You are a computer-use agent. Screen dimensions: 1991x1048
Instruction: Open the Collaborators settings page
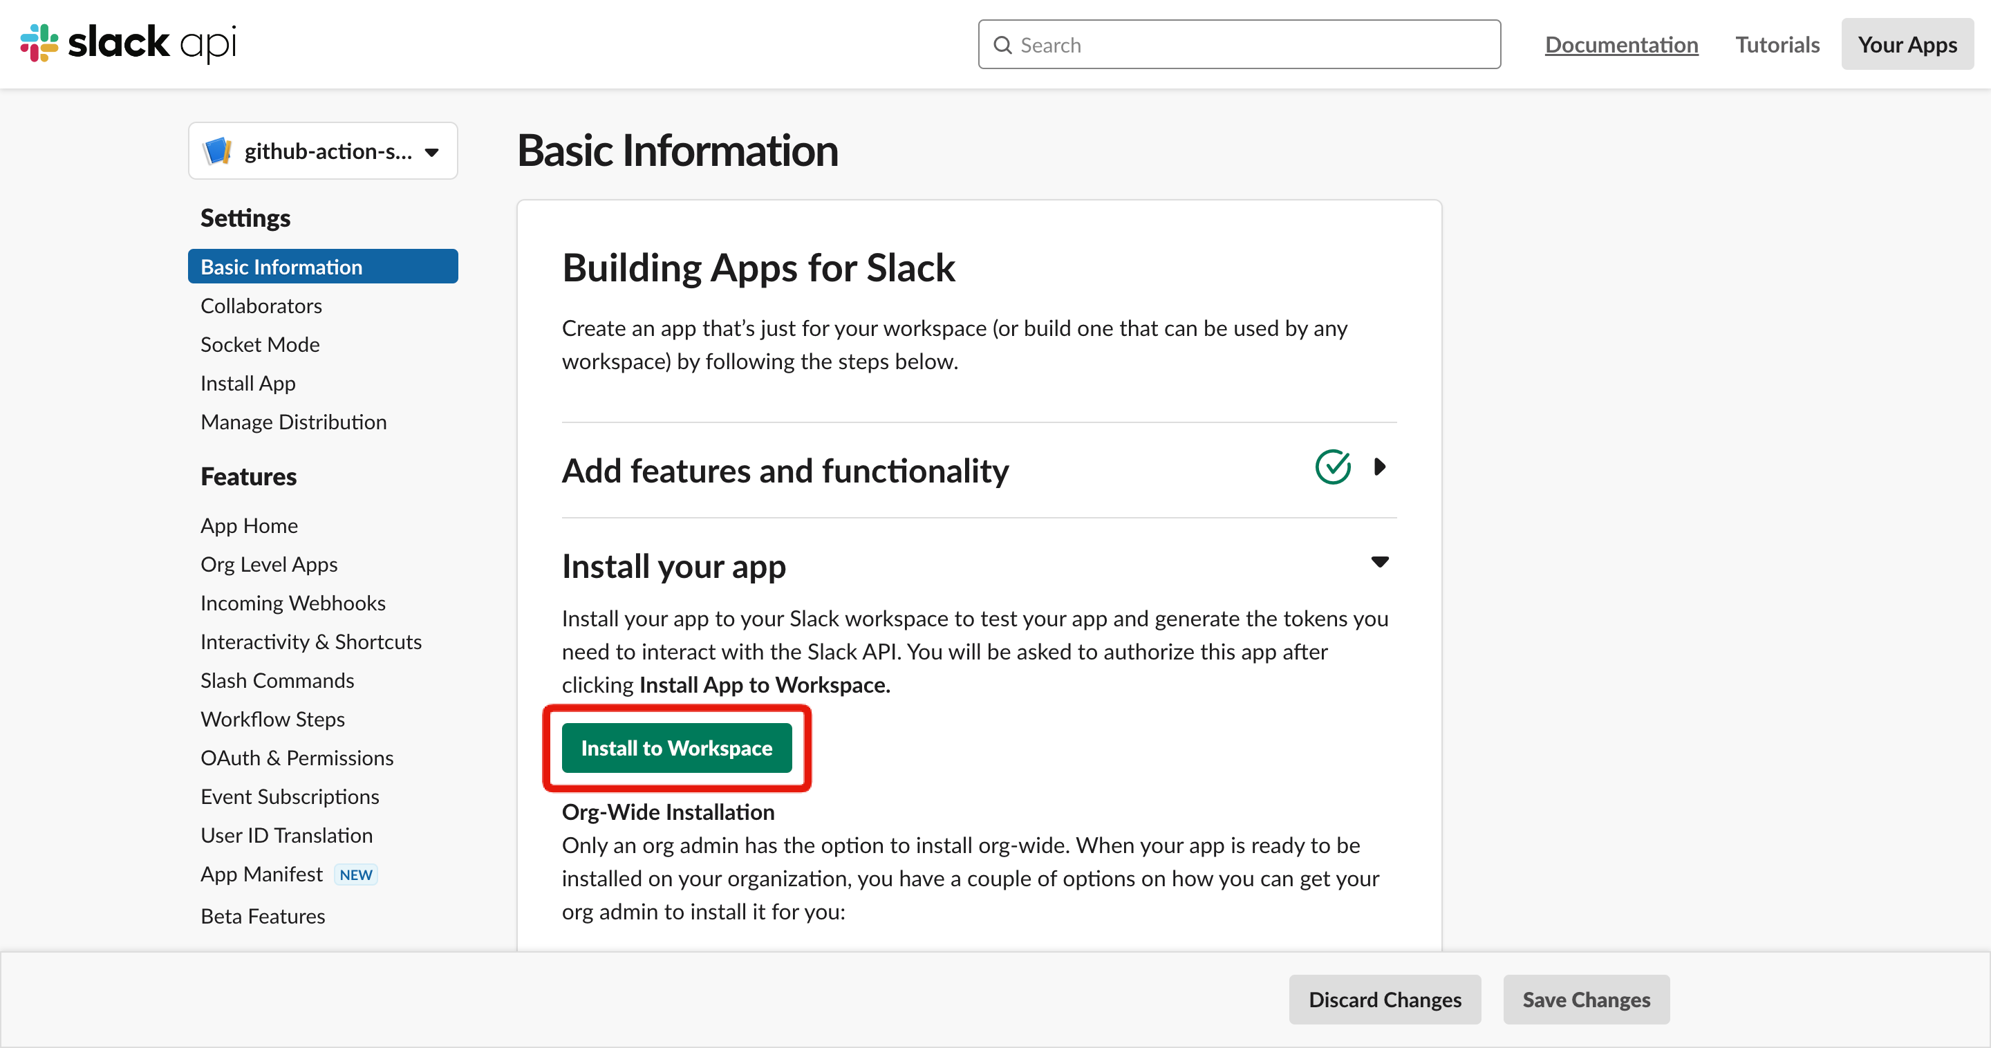[x=261, y=306]
